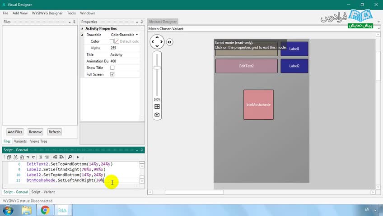Open the Properties panel options dropdown arrow
The width and height of the screenshot is (383, 216).
click(137, 22)
